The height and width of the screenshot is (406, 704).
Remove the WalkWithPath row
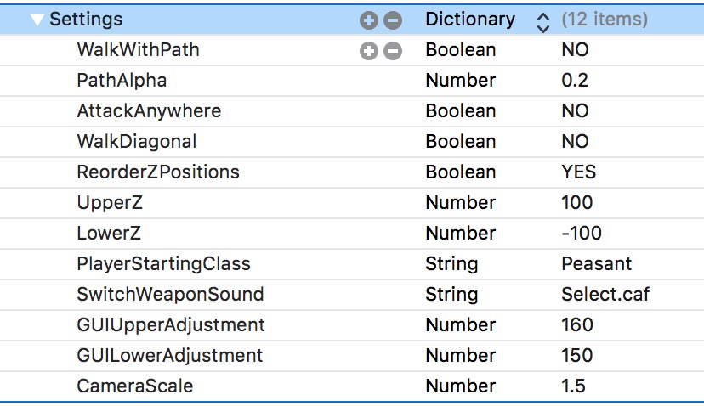pyautogui.click(x=392, y=51)
